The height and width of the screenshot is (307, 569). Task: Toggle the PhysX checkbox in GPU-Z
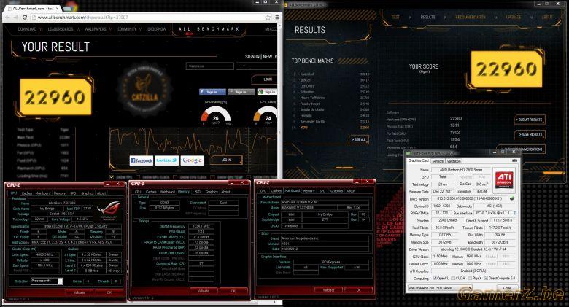coord(471,278)
